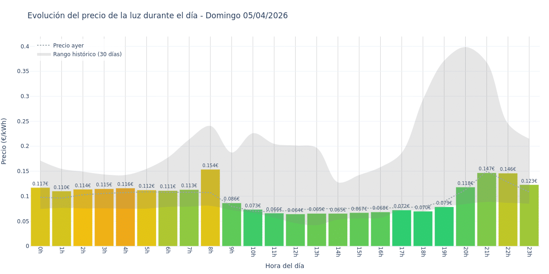This screenshot has width=549, height=274.
Task: Click the gray range swatch in legend
Action: point(44,54)
